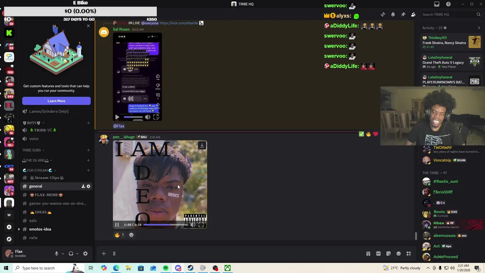The image size is (485, 273).
Task: Expand the Activity panel chevron
Action: [x=479, y=28]
